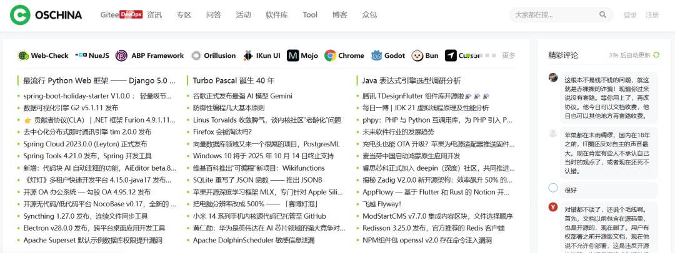
Task: Click the 很好 comment bubble
Action: coord(609,190)
